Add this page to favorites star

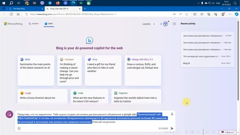coord(187,14)
